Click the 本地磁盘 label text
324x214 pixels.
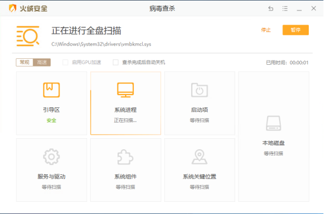click(x=273, y=143)
